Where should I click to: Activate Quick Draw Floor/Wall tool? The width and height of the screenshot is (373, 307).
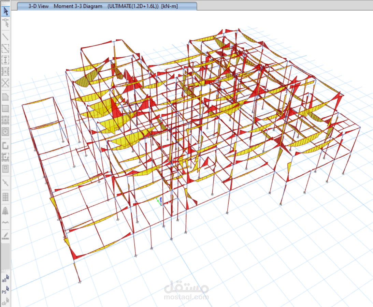pyautogui.click(x=5, y=120)
